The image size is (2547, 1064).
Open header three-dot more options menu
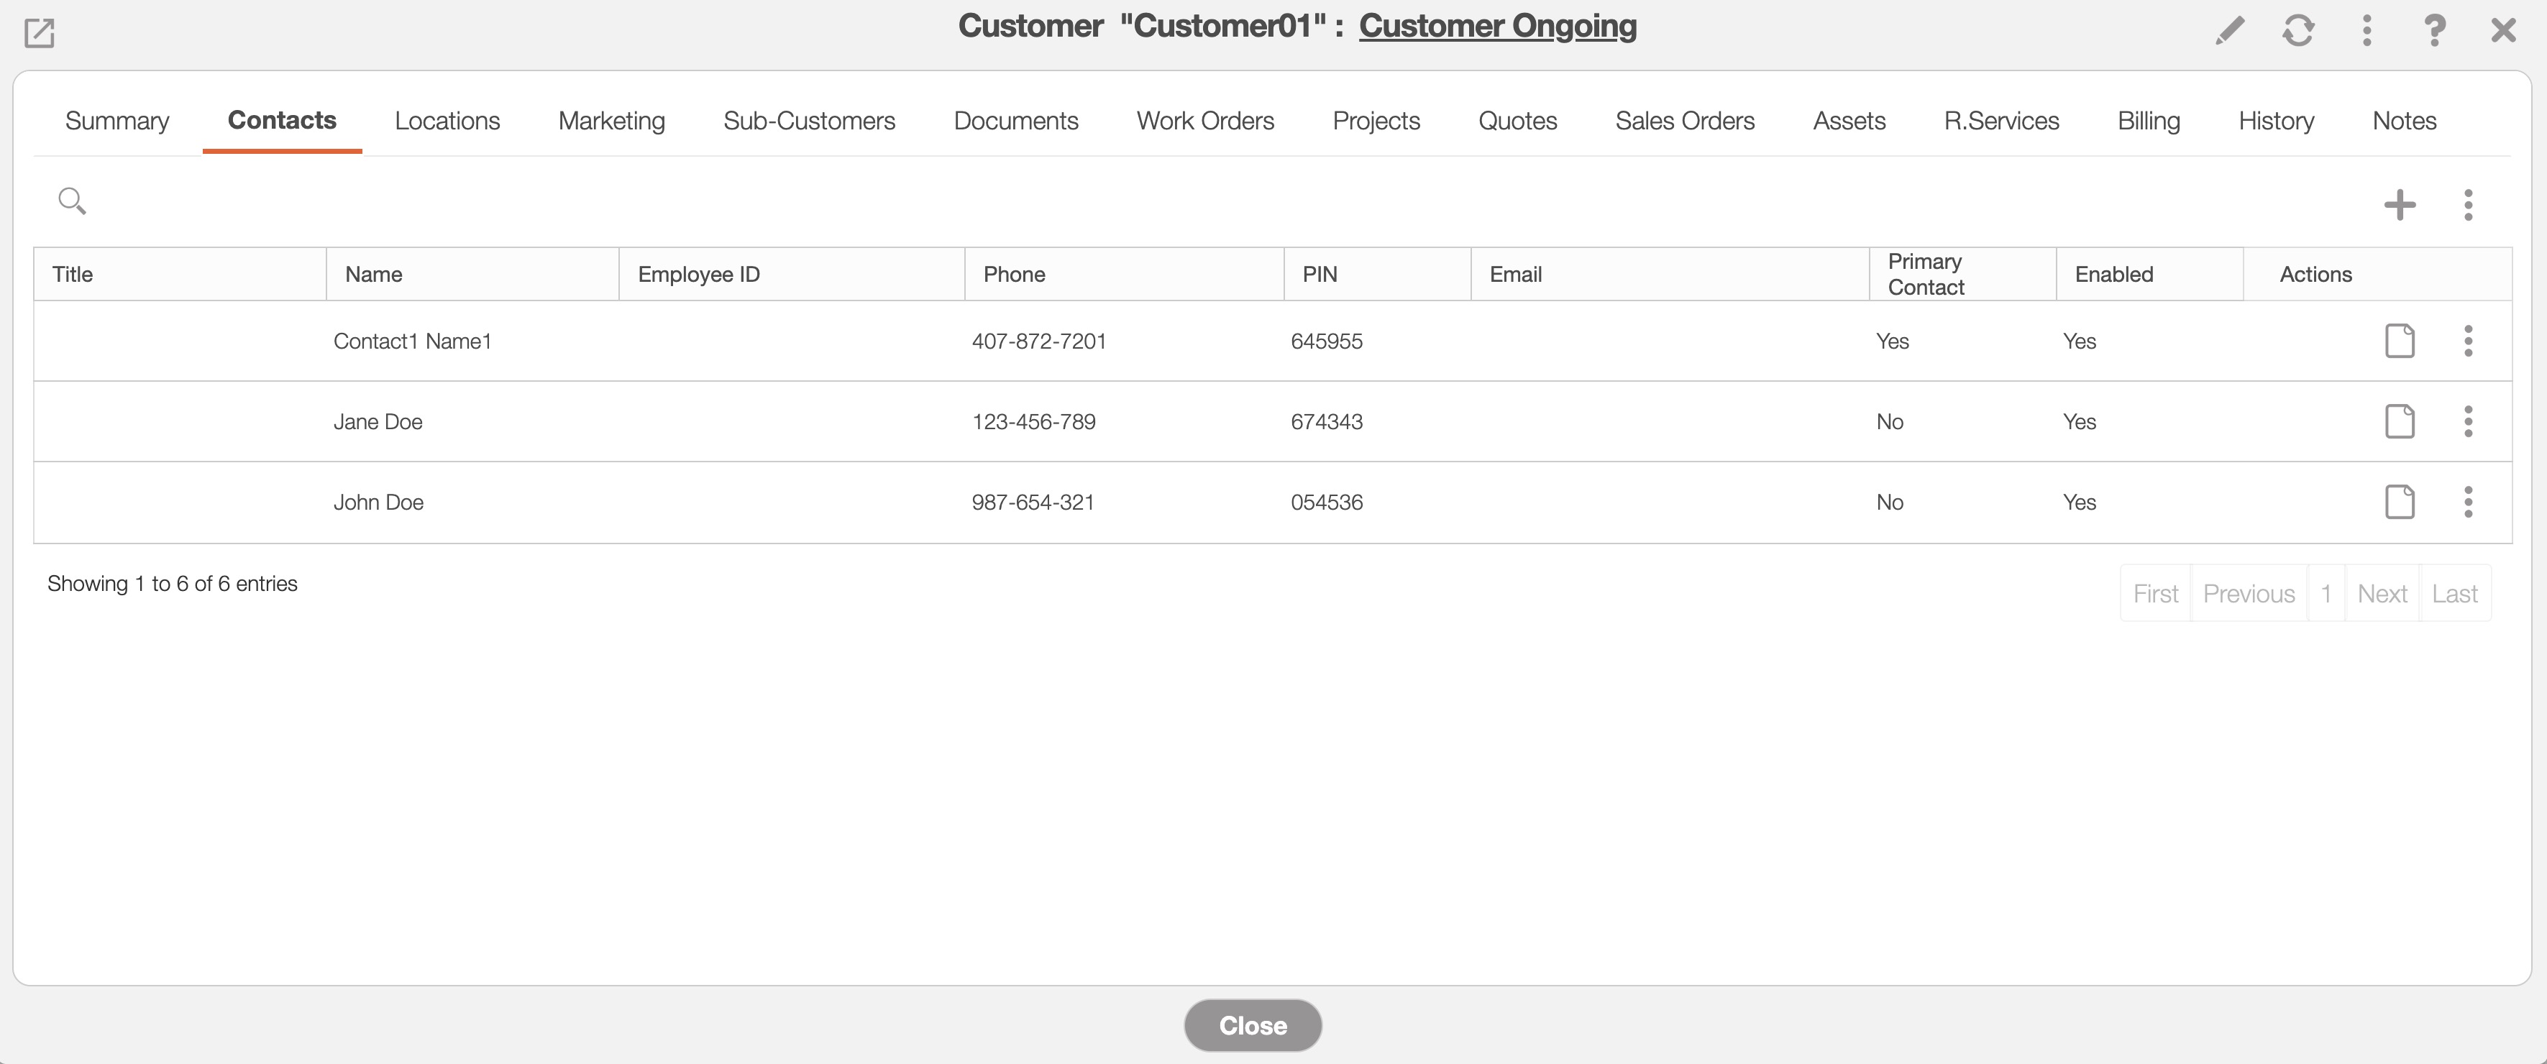click(2366, 31)
